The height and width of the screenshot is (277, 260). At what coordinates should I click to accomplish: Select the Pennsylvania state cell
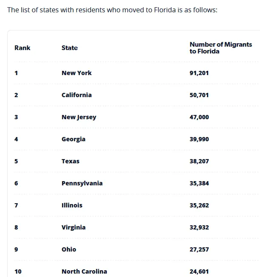[82, 183]
